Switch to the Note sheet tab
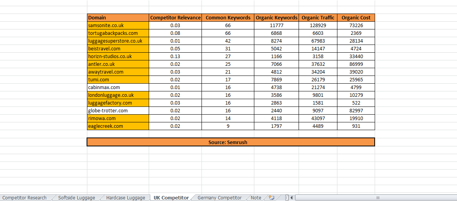457x201 pixels. click(x=256, y=198)
